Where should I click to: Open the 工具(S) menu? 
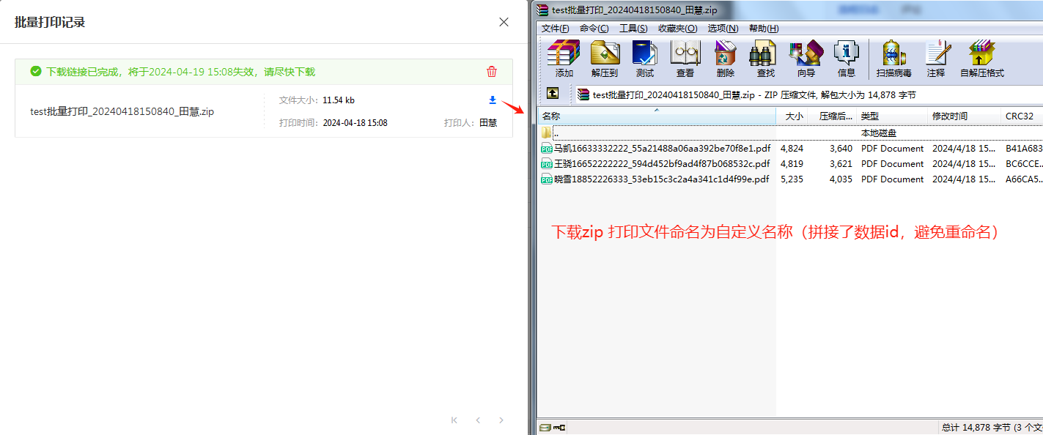click(x=633, y=29)
